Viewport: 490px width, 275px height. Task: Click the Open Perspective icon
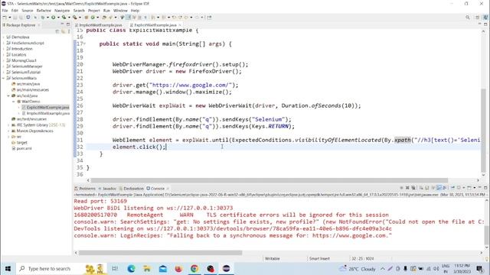(x=477, y=18)
